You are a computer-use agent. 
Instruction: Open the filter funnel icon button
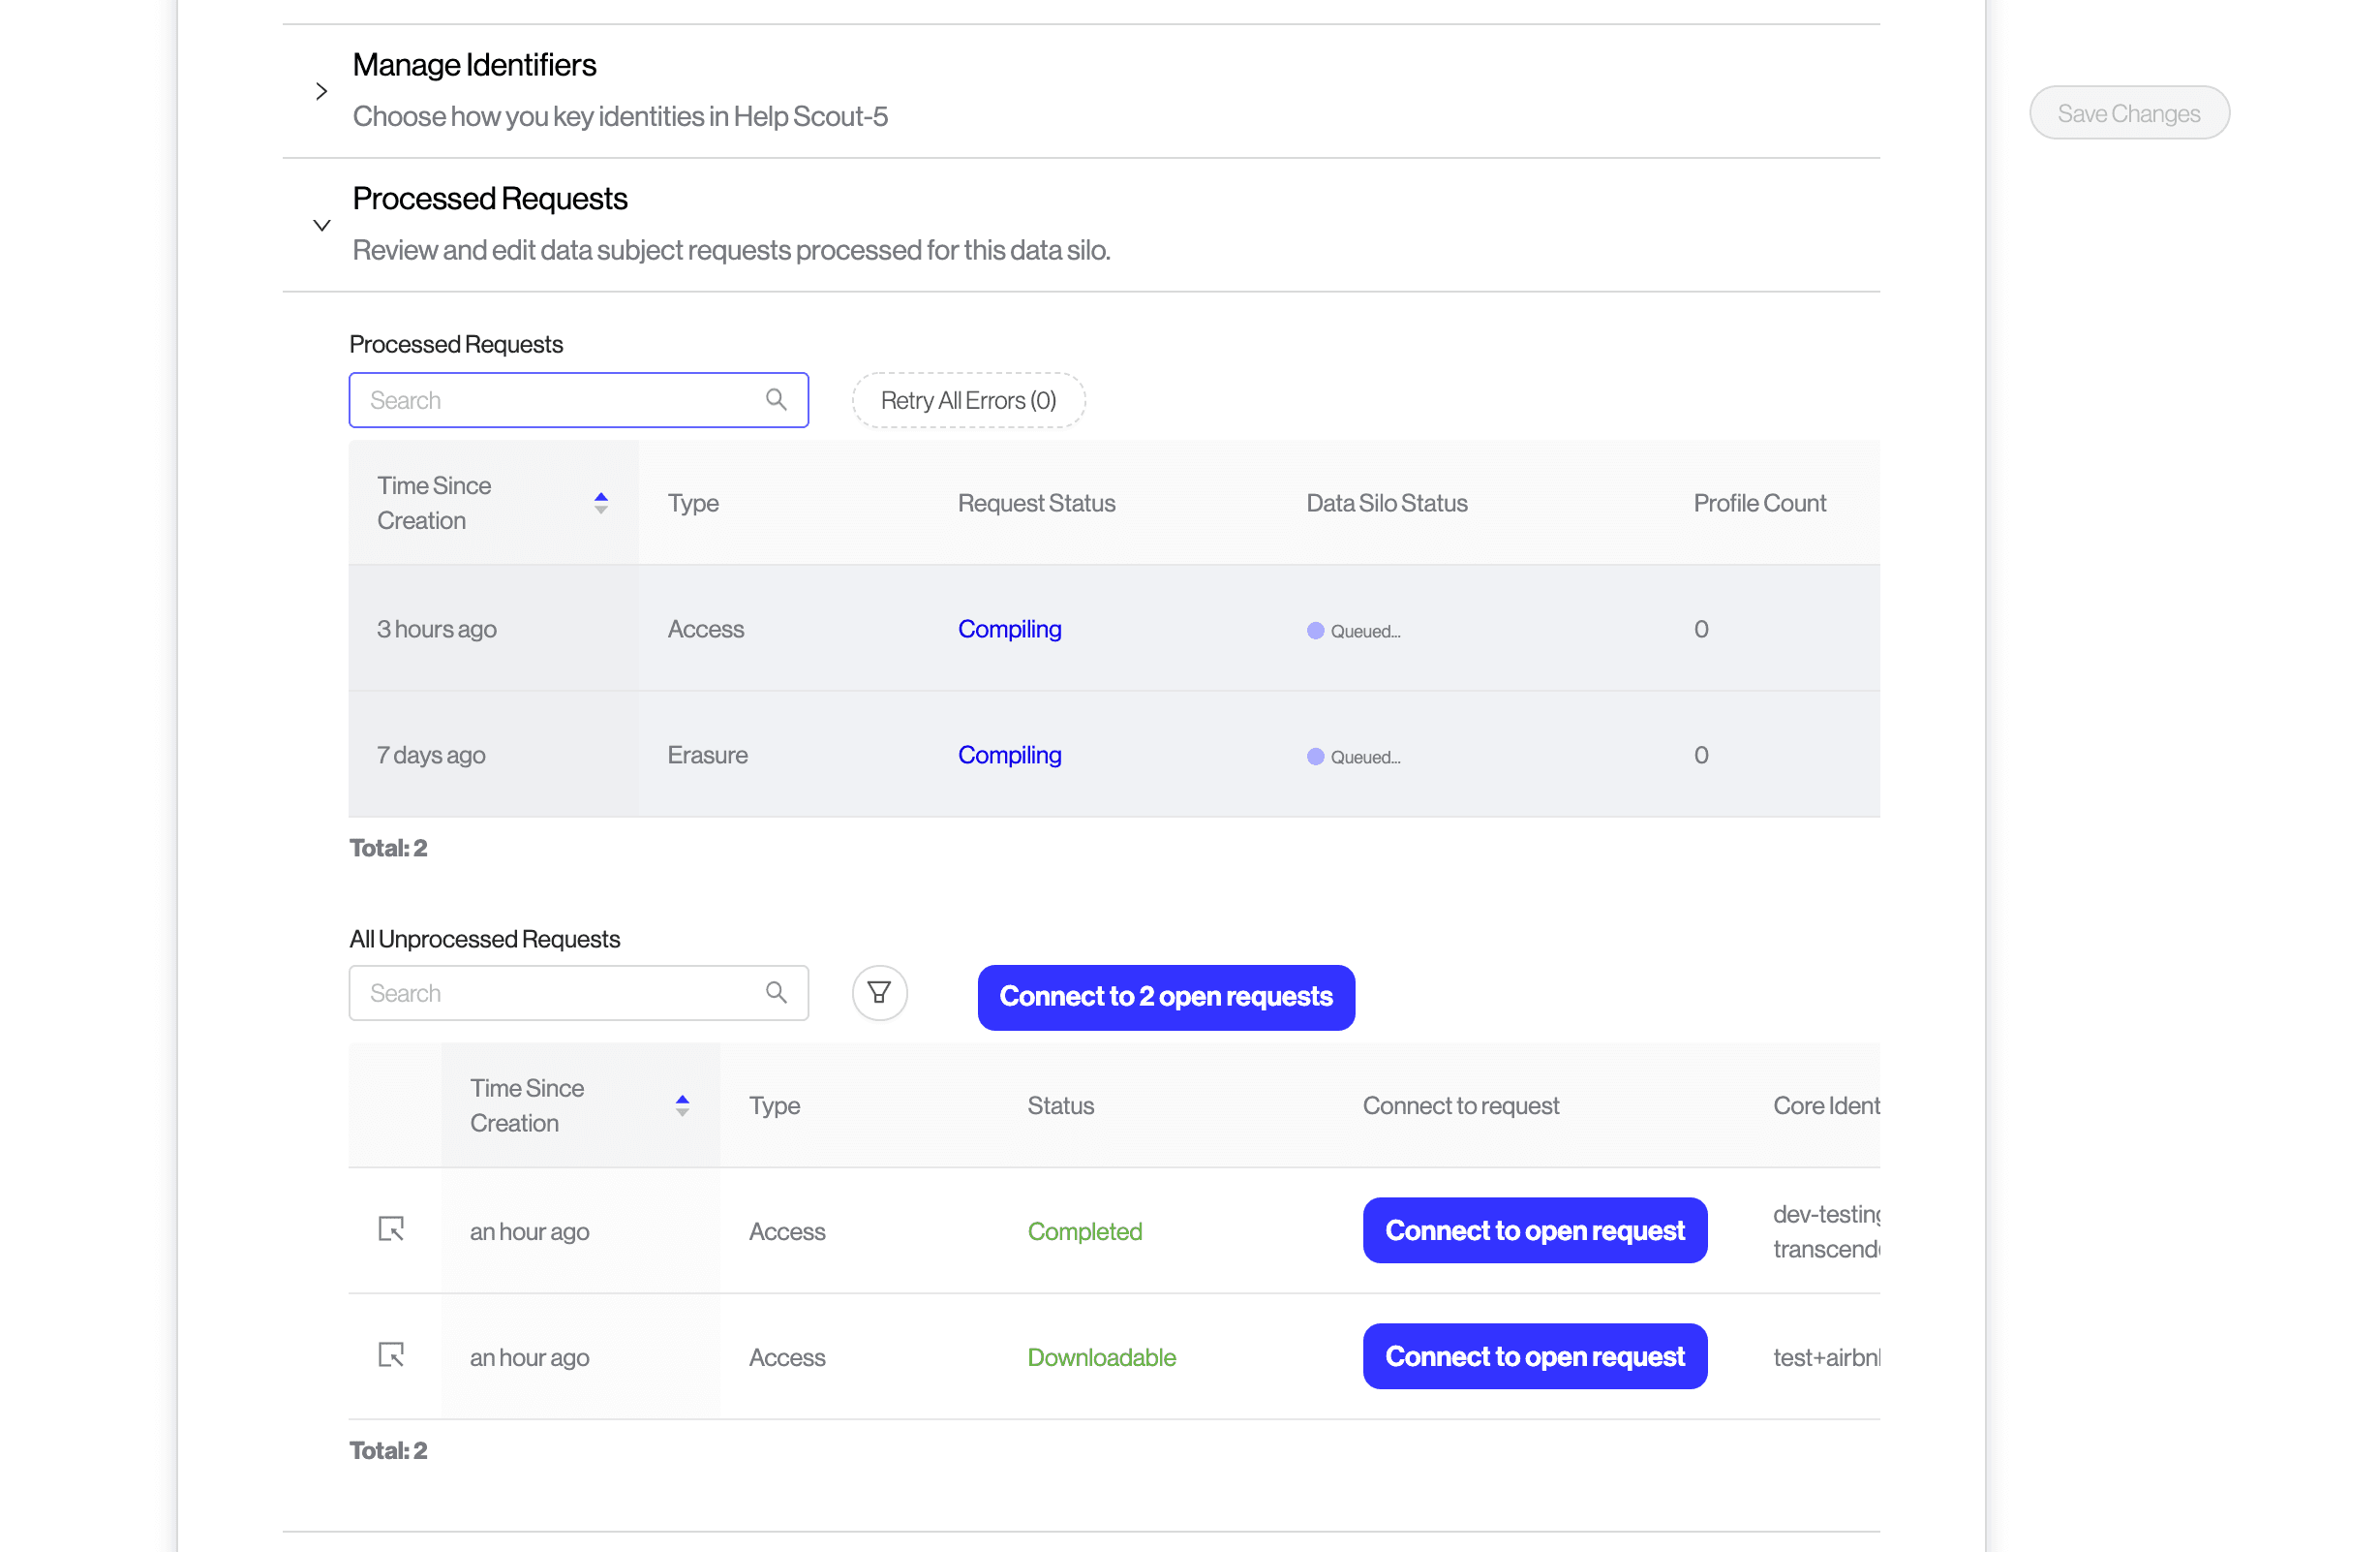pos(879,993)
